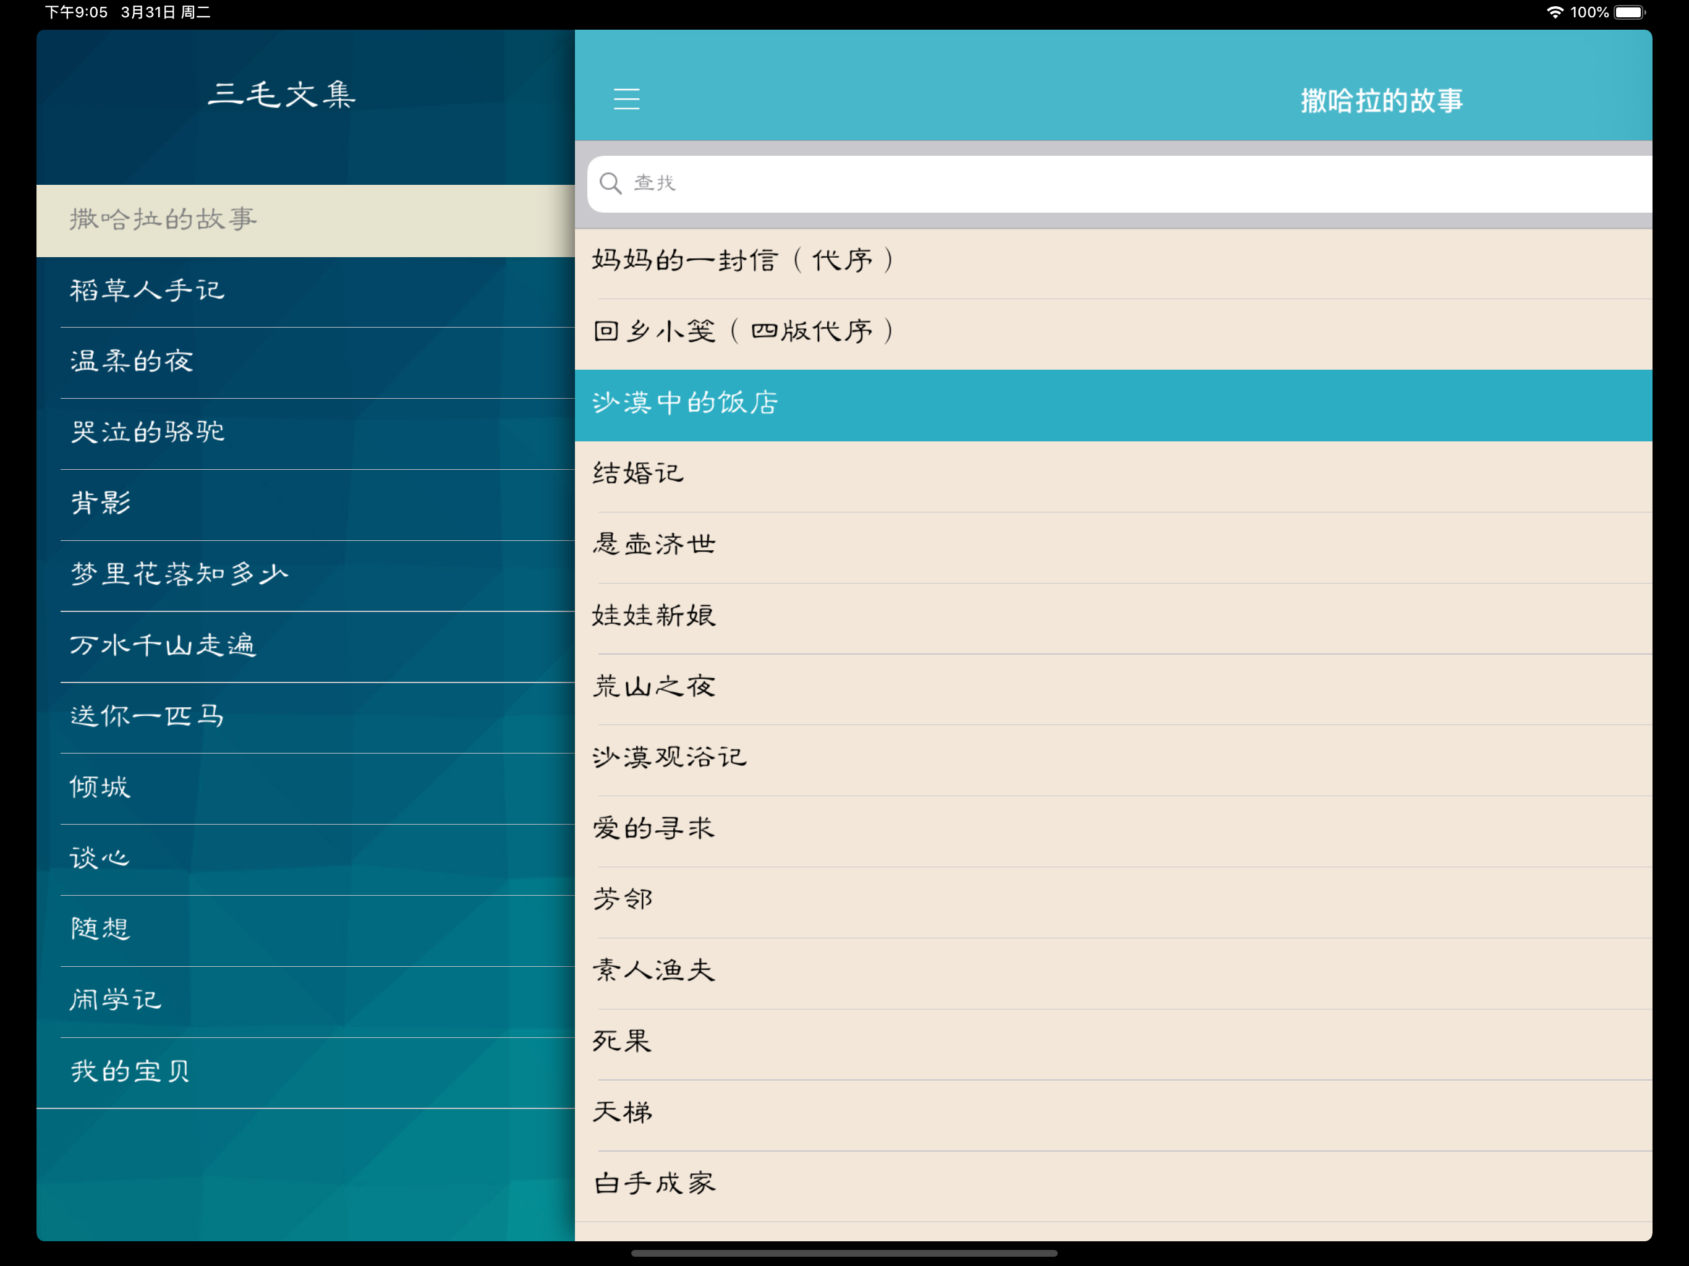
Task: Open the book 温柔的夜
Action: (x=305, y=363)
